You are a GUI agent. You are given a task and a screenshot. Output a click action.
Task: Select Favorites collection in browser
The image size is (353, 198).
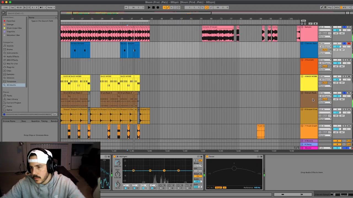[x=11, y=21]
